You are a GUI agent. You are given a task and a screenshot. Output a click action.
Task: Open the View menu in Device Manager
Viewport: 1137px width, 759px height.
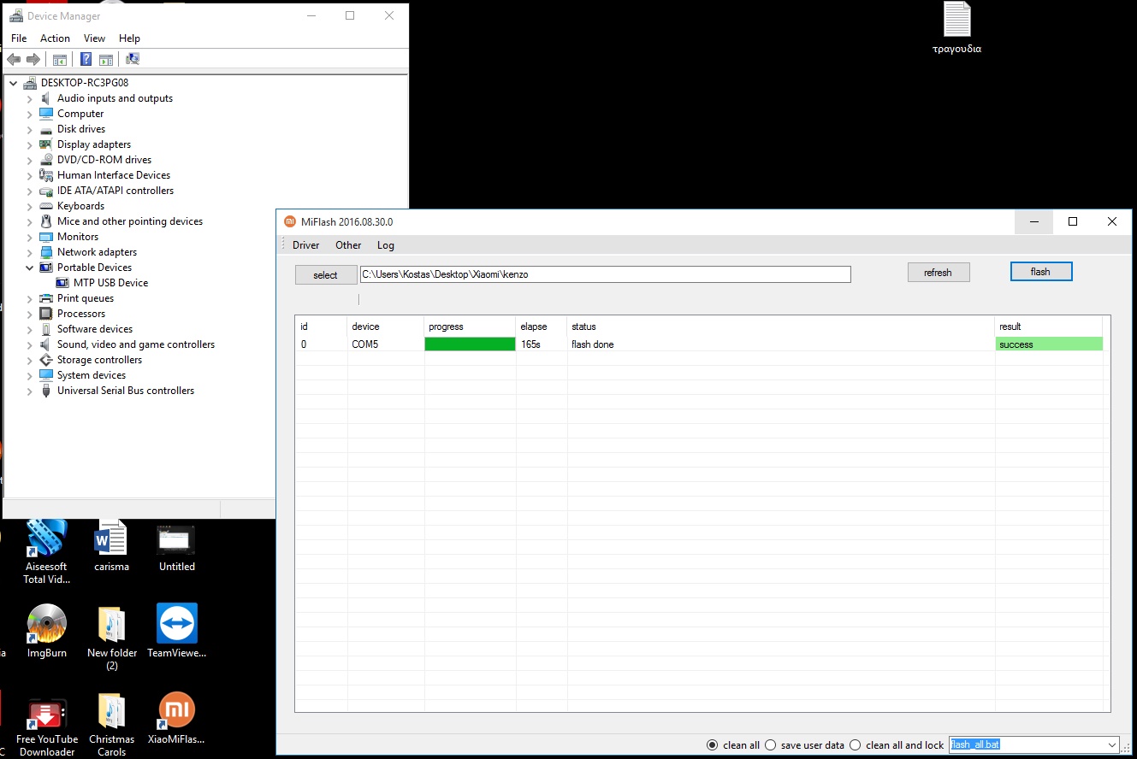pyautogui.click(x=95, y=38)
